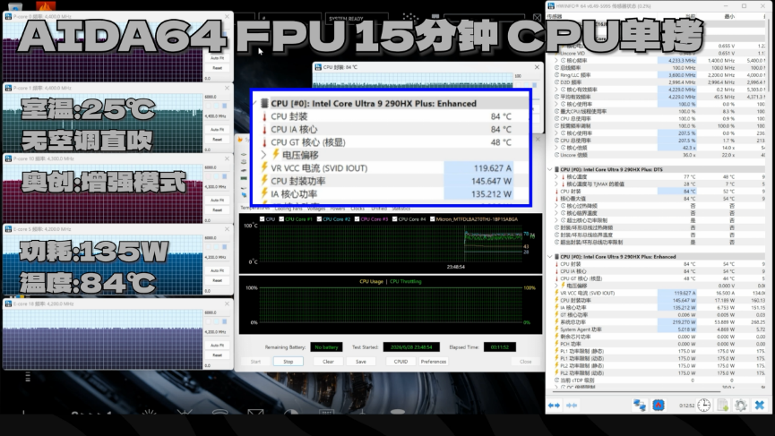Start logging with the document-plus icon
The image size is (775, 436).
[723, 406]
